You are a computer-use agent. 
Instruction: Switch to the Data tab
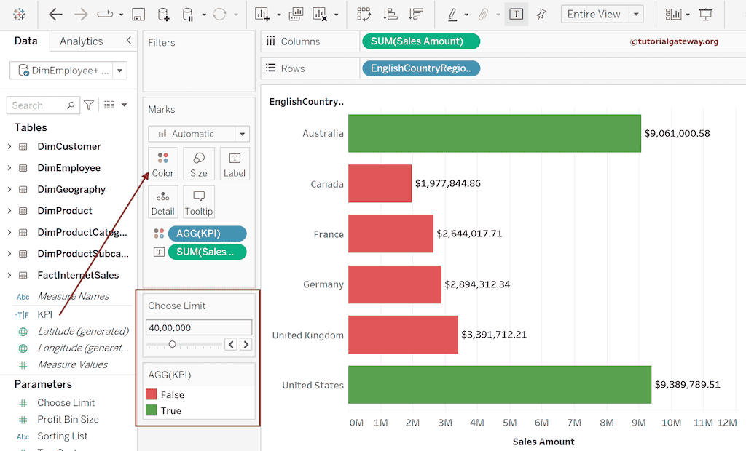pos(25,41)
